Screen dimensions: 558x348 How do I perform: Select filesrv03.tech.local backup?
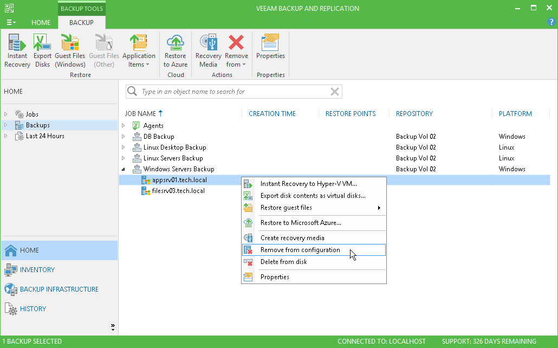tap(178, 191)
